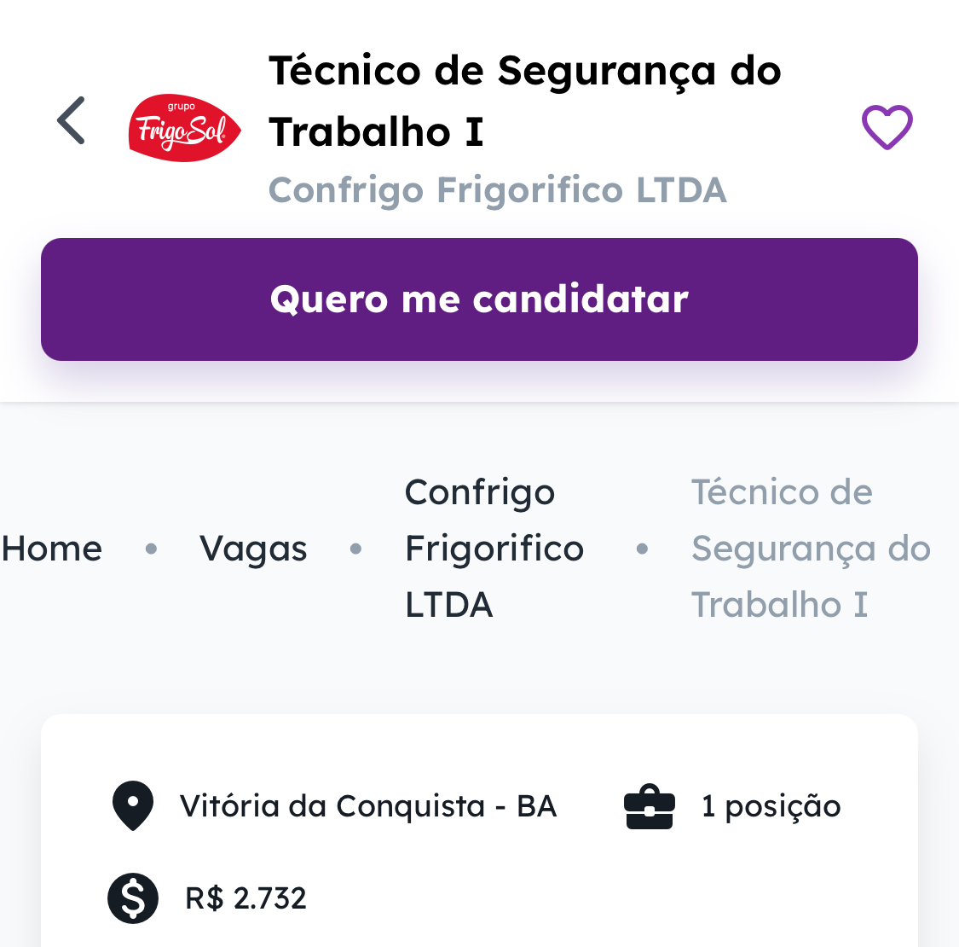Screen dimensions: 959x947
Task: Click the briefcase positions icon
Action: point(650,806)
